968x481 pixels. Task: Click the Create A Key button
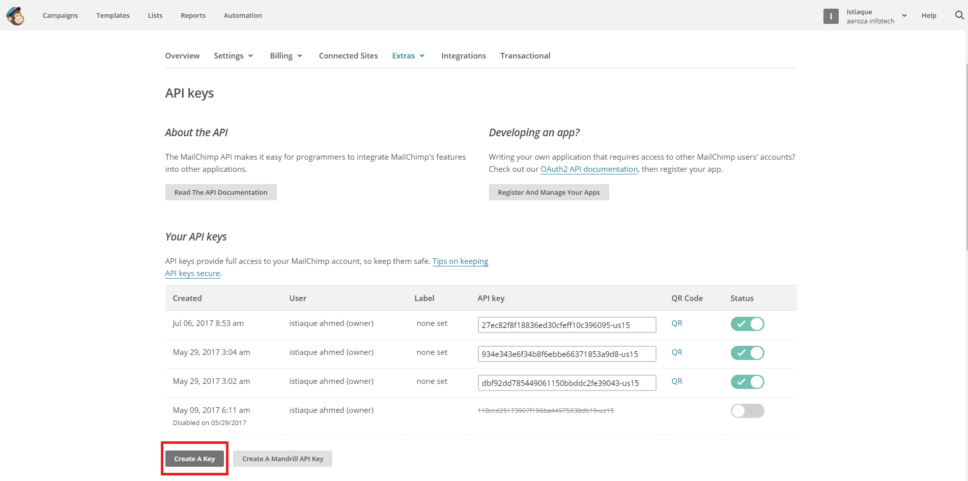(194, 459)
